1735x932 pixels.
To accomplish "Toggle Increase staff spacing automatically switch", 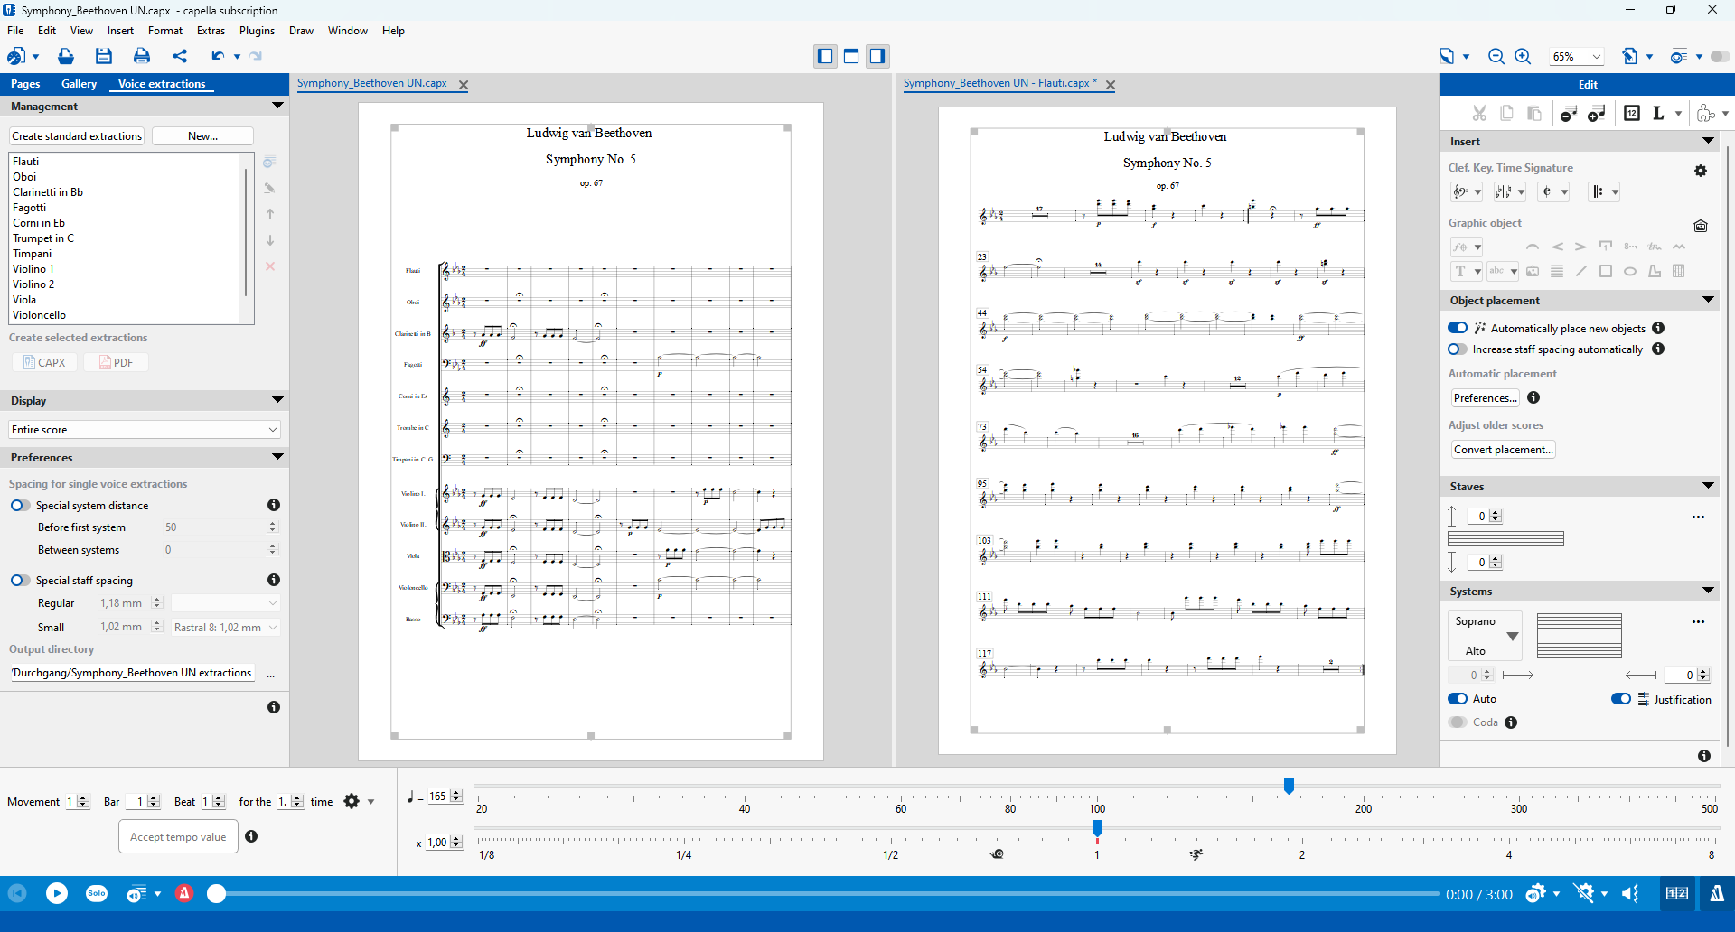I will [x=1457, y=349].
